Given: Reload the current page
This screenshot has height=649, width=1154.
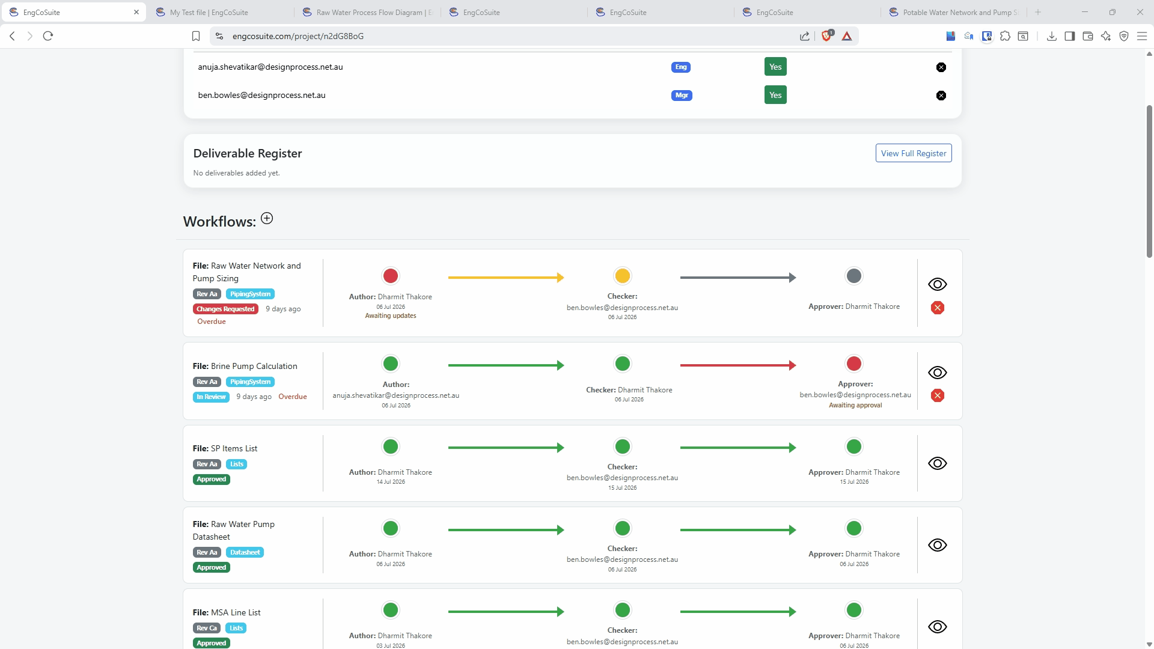Looking at the screenshot, I should point(48,36).
